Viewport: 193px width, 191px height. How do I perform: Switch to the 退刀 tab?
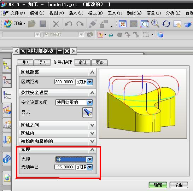[x=42, y=63]
